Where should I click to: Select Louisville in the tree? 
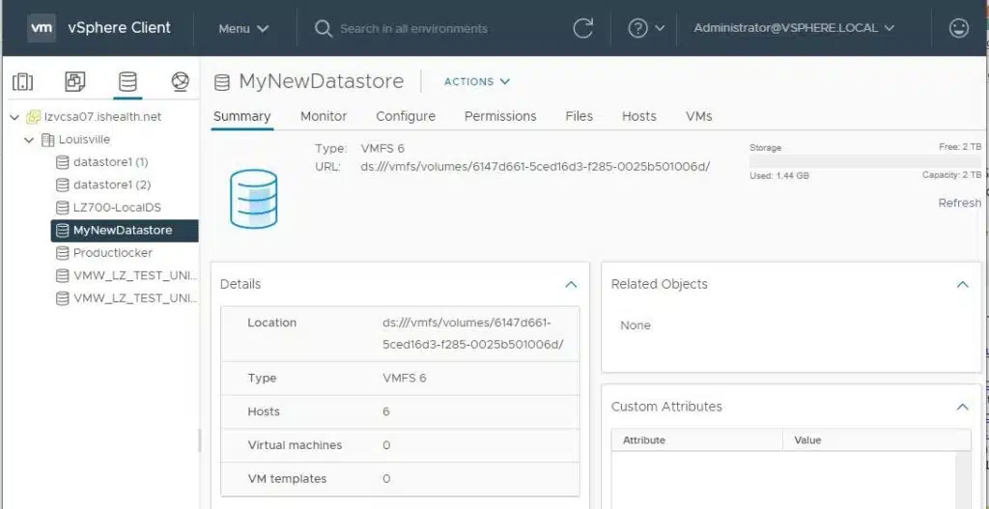coord(85,139)
